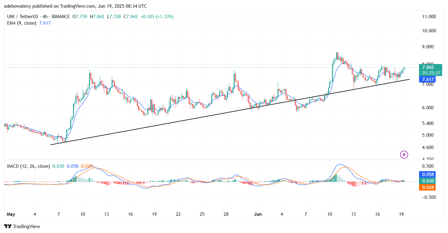
Task: Click the 19 date label at axis end
Action: pos(401,214)
